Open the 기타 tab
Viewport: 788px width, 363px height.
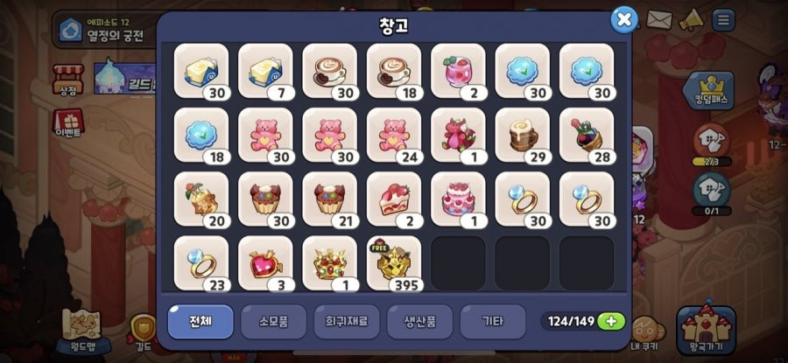(493, 322)
